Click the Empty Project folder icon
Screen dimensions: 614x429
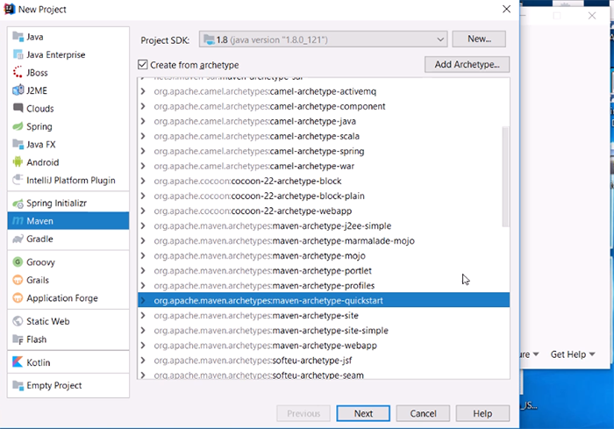(x=18, y=385)
